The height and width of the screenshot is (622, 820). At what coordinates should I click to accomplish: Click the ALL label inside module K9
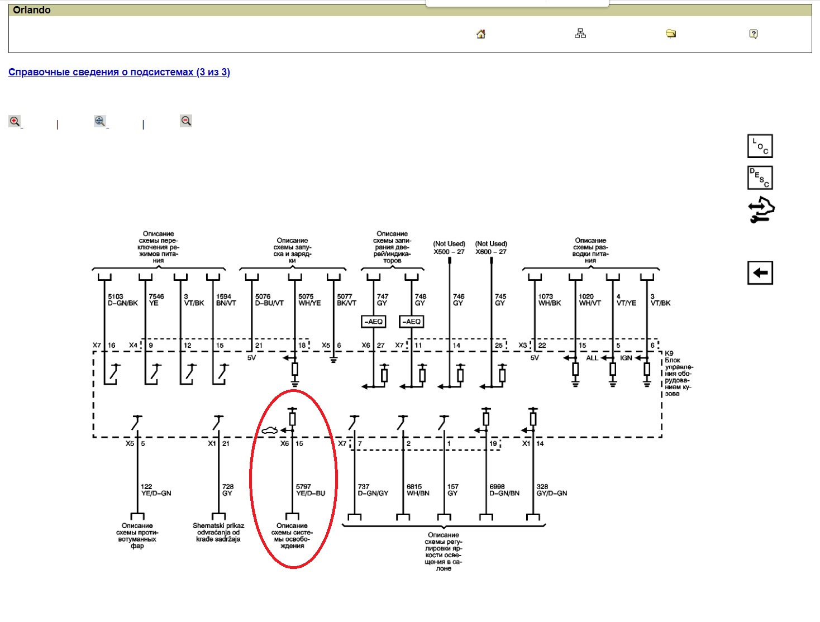[592, 358]
